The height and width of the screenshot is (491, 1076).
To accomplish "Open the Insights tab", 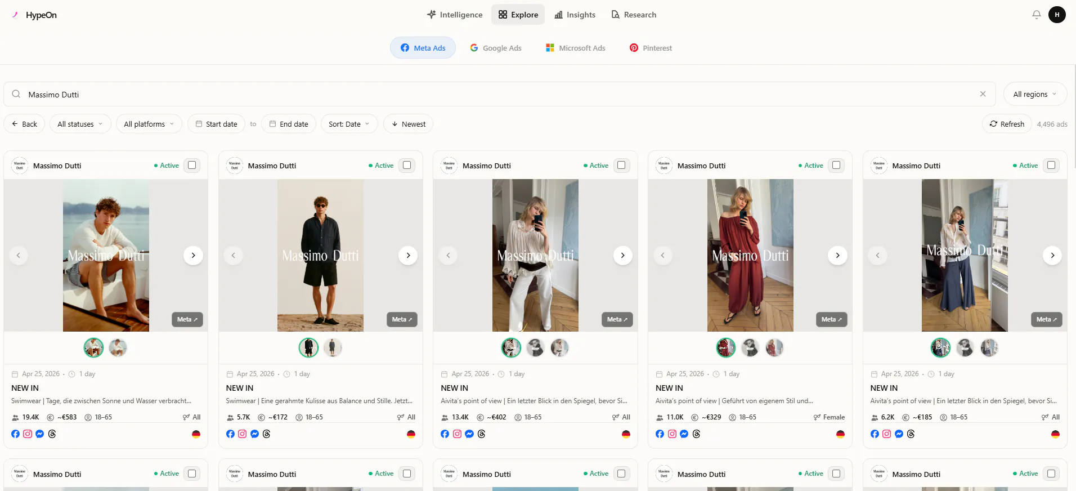I will point(575,15).
